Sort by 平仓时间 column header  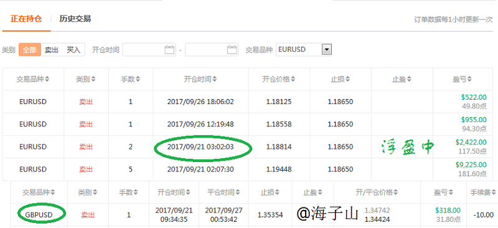[224, 192]
